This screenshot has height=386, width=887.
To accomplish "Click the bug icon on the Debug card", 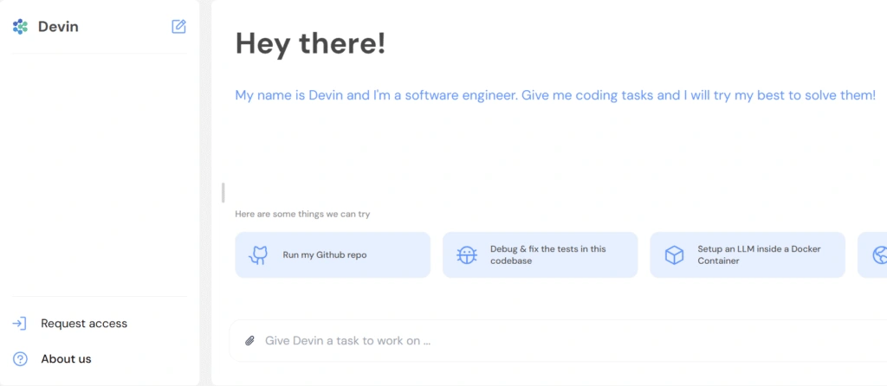I will click(466, 255).
